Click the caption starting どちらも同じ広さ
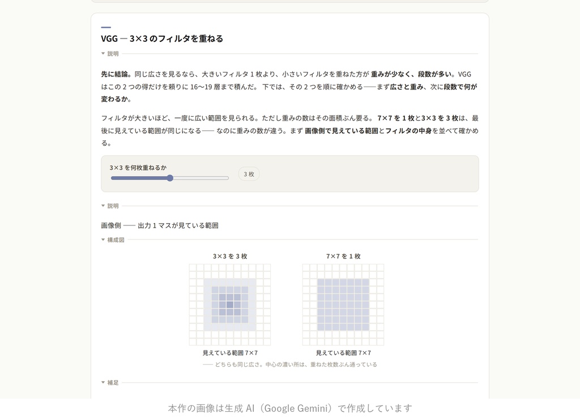This screenshot has width=580, height=419. (x=290, y=365)
